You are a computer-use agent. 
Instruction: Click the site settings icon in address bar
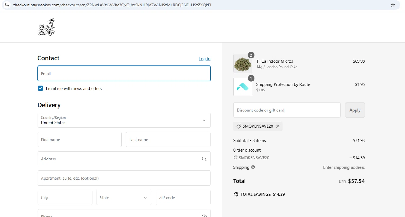pos(7,5)
